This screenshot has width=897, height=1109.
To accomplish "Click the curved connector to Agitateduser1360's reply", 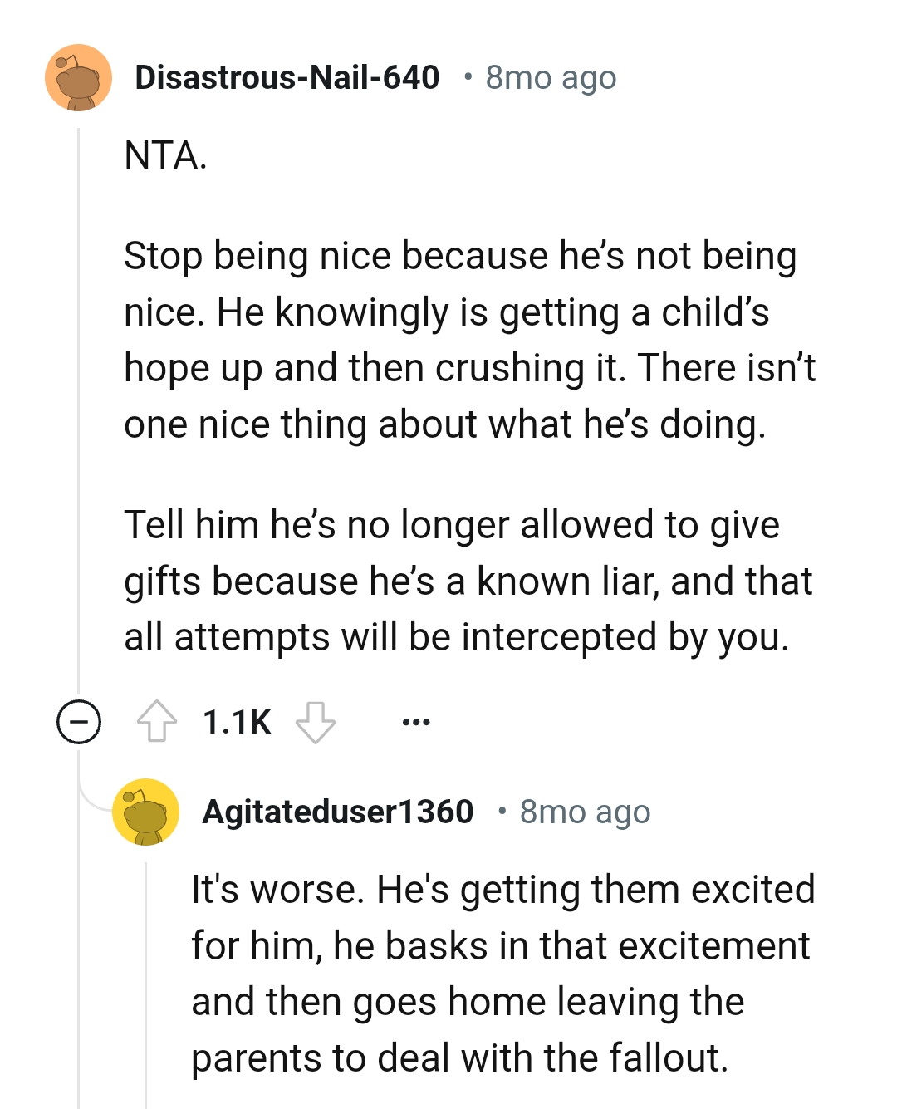I will tap(93, 797).
